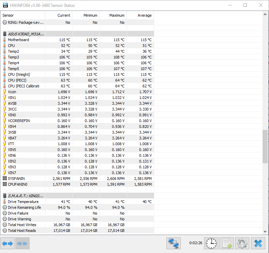Select the VIN5 voltage row
Image resolution: width=269 pixels, height=253 pixels.
click(77, 150)
